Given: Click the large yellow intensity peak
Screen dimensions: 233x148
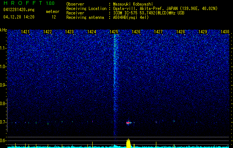Looking at the screenshot, I should click(x=129, y=143).
